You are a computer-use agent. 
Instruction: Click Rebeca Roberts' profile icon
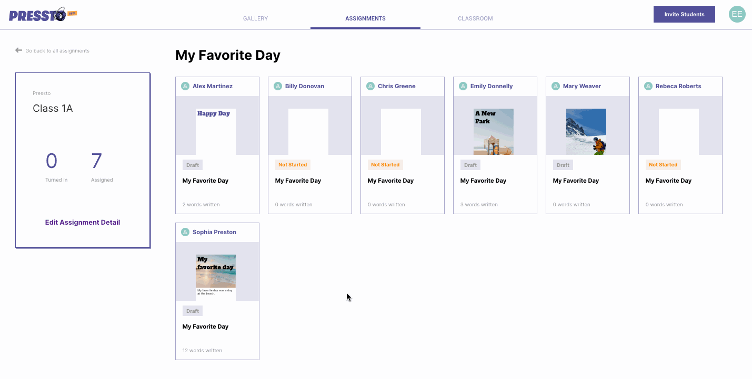tap(648, 86)
